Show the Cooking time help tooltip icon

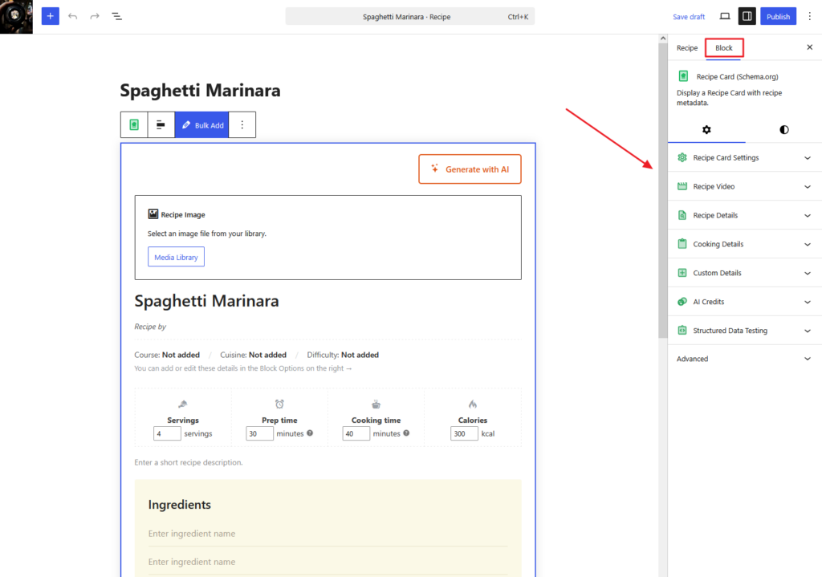pyautogui.click(x=406, y=433)
